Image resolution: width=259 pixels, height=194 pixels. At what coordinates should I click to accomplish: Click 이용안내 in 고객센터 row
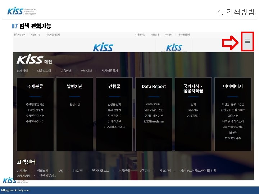point(124,171)
